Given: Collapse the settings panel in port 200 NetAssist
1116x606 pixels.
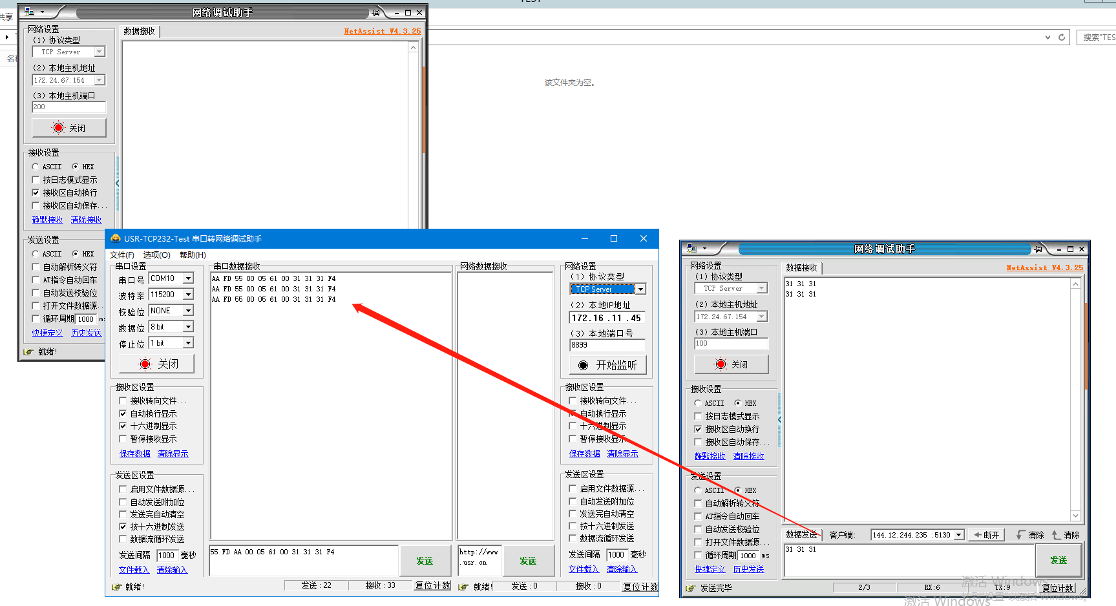Looking at the screenshot, I should pyautogui.click(x=117, y=183).
